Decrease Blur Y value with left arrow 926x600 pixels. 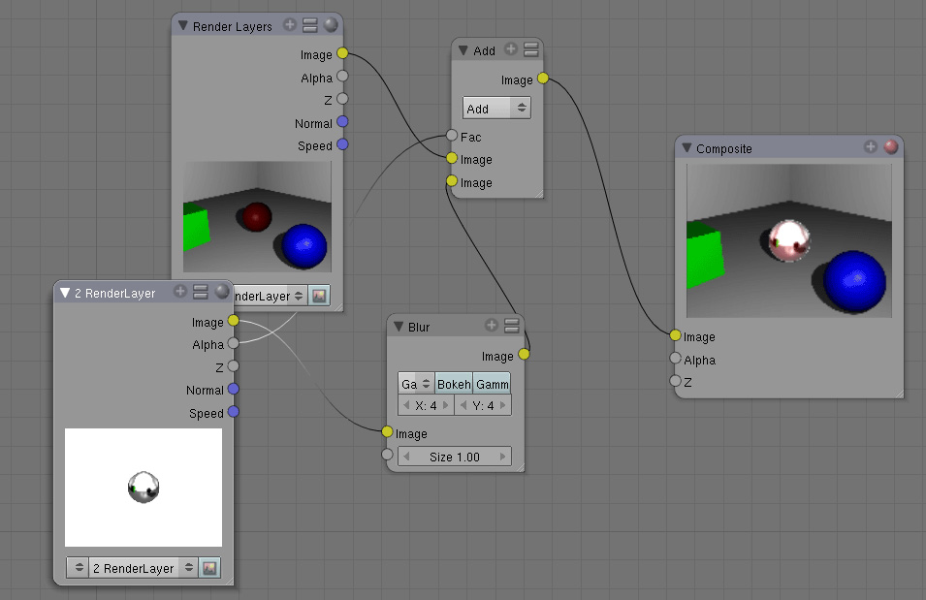click(x=463, y=405)
